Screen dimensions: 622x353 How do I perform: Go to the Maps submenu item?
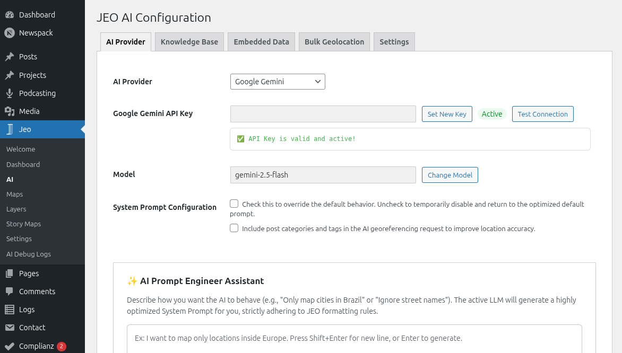tap(15, 194)
